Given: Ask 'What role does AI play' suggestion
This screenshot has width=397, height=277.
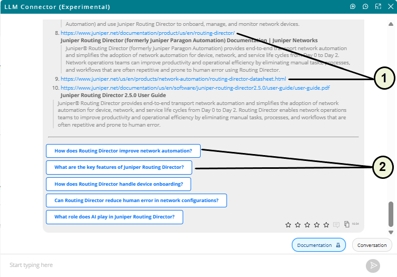Looking at the screenshot, I should [115, 217].
